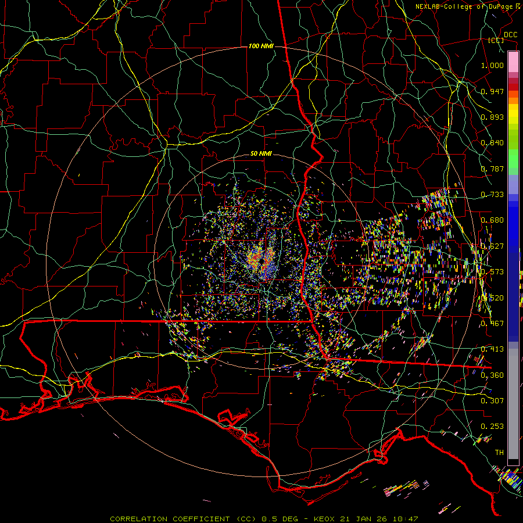Image resolution: width=523 pixels, height=523 pixels.
Task: Click the 0.253 scale value
Action: (x=492, y=427)
